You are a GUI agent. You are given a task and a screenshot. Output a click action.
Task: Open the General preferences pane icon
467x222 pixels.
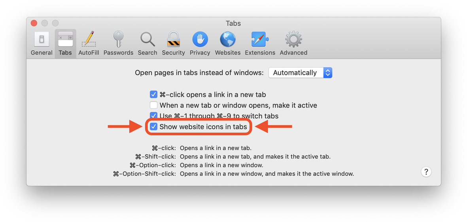point(42,39)
